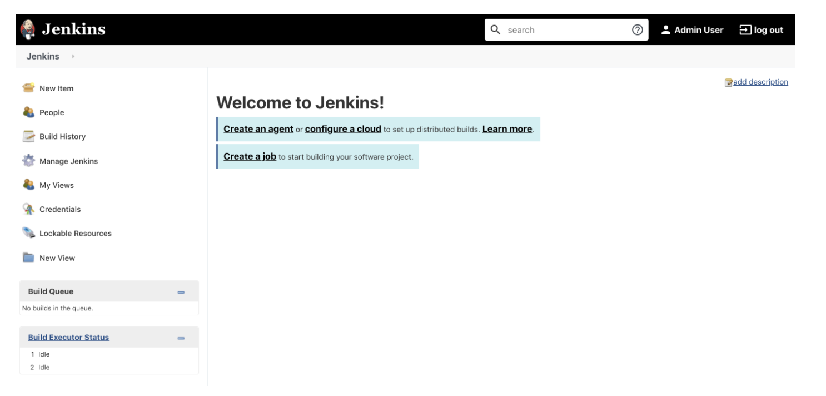Follow the configure a cloud link
The width and height of the screenshot is (826, 396).
[x=343, y=129]
